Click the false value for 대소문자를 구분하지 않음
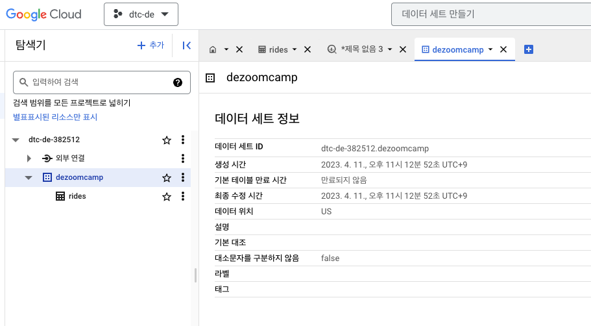Image resolution: width=591 pixels, height=326 pixels. pyautogui.click(x=330, y=258)
